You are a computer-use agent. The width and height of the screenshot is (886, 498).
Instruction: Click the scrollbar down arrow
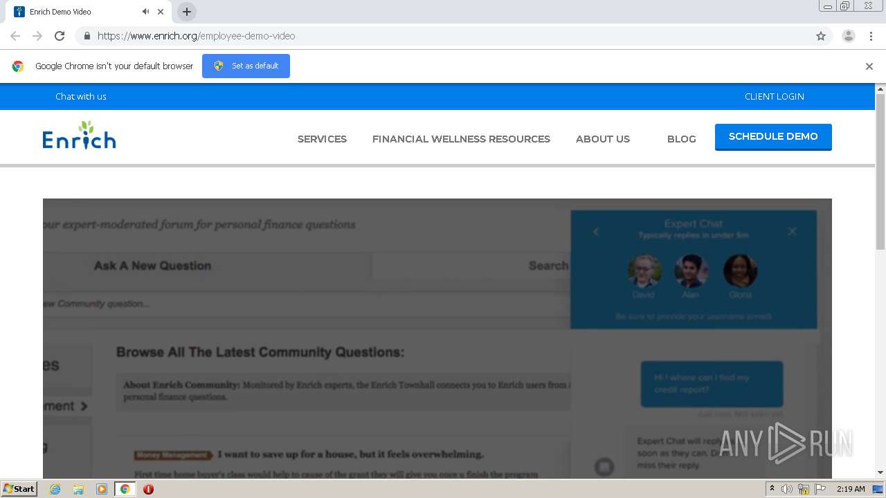(880, 473)
